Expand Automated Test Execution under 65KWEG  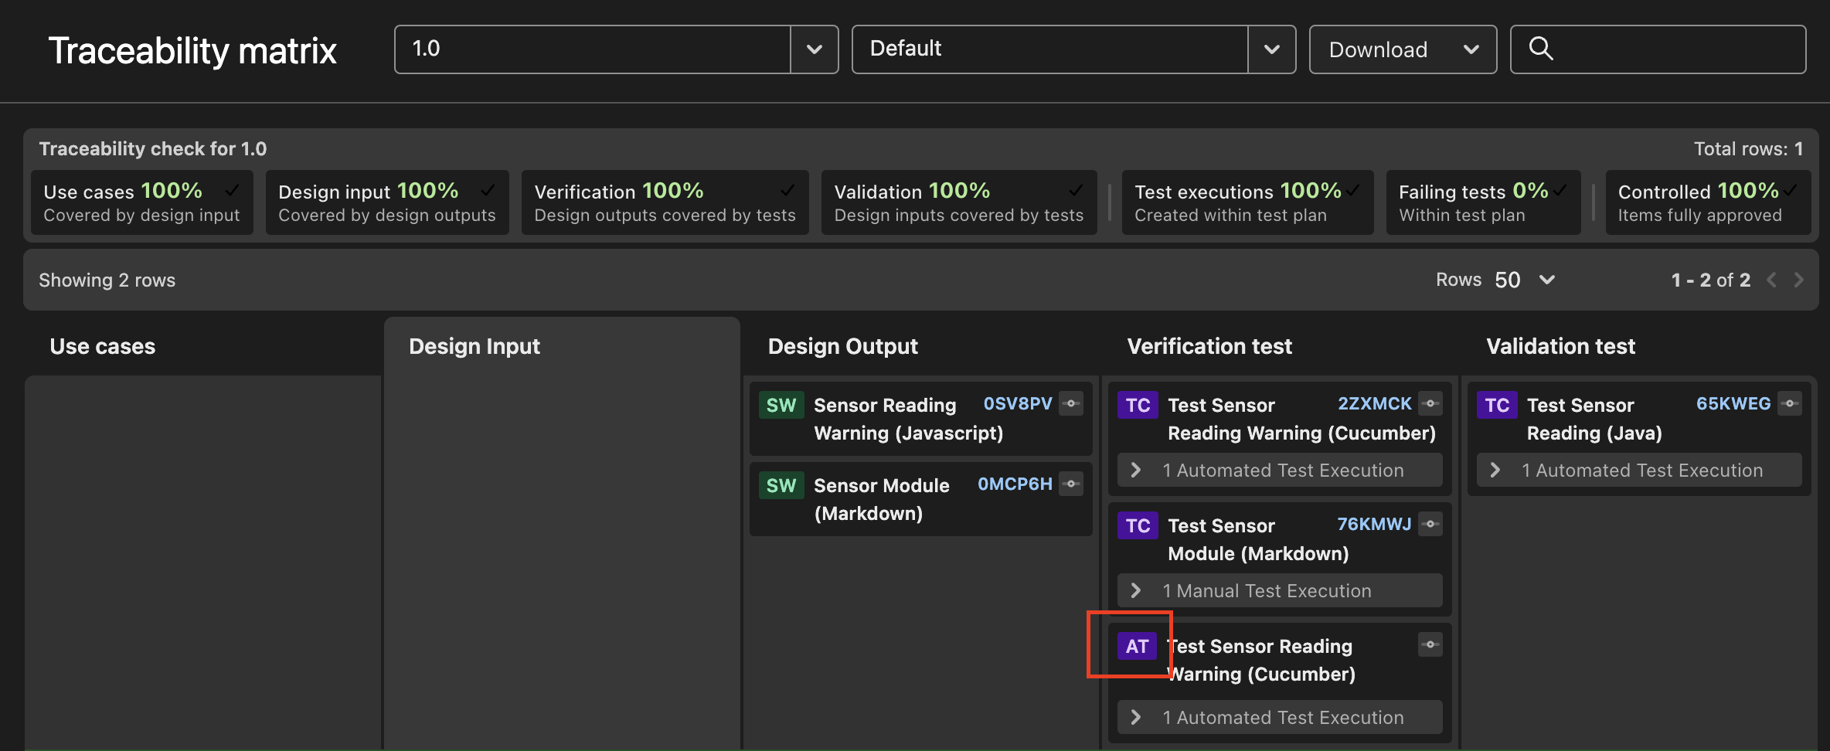1639,470
